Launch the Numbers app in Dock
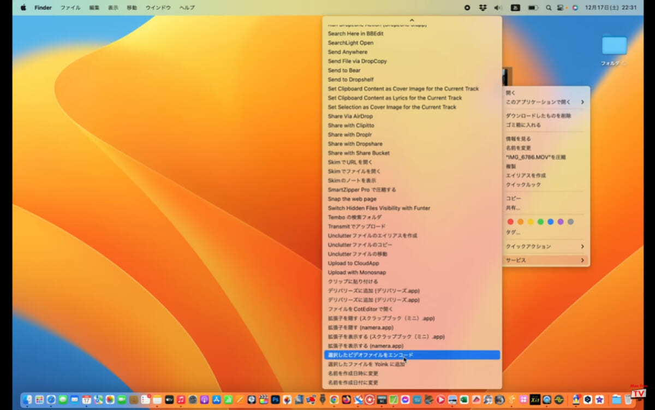 [x=228, y=400]
